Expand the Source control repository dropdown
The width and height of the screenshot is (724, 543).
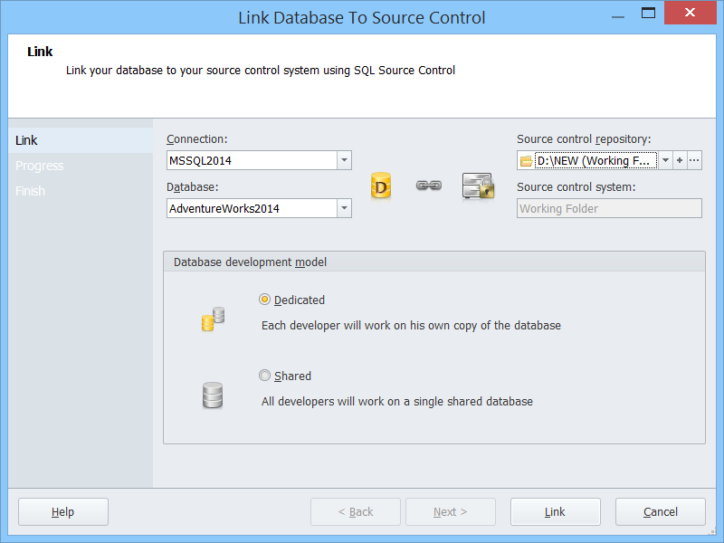[x=664, y=159]
